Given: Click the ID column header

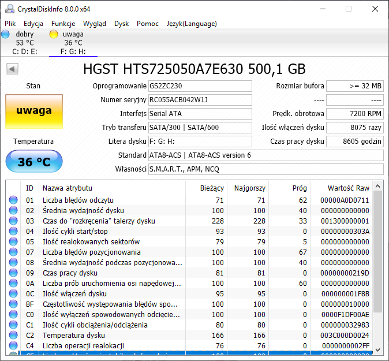Looking at the screenshot, I should click(x=29, y=188).
